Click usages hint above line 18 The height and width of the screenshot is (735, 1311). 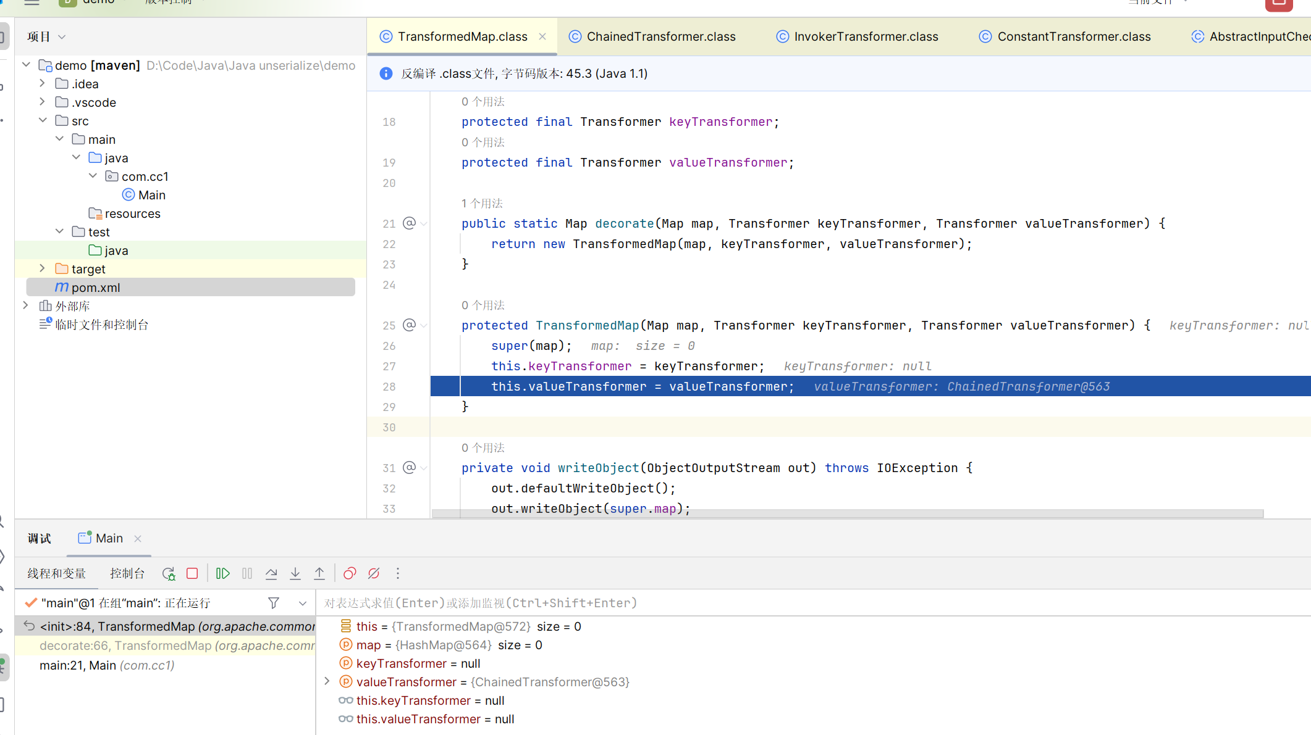[483, 101]
